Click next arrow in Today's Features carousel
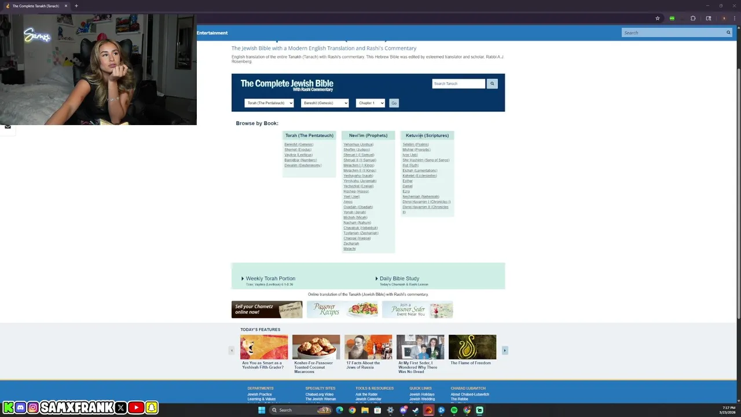The image size is (741, 417). point(505,350)
